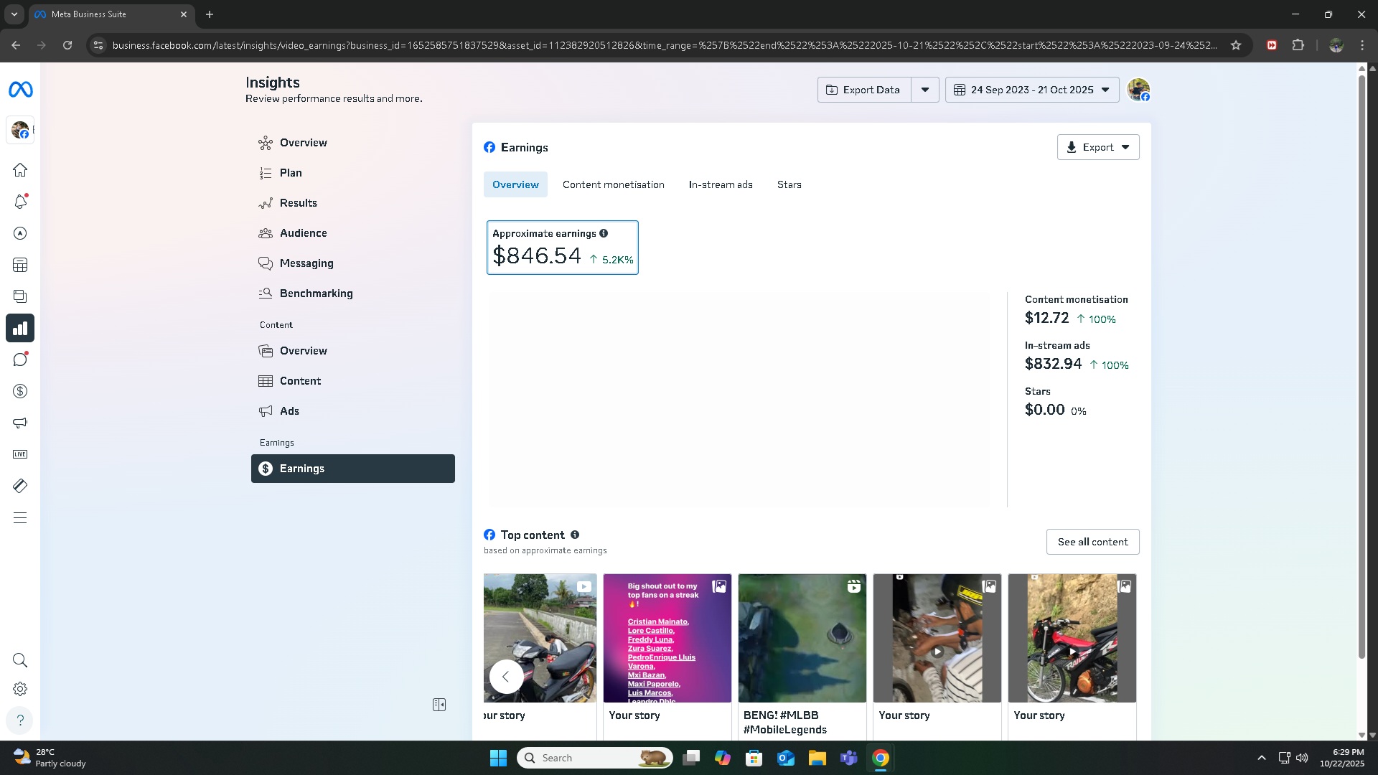Expand the Earnings Export dropdown
The height and width of the screenshot is (775, 1378).
pyautogui.click(x=1097, y=147)
